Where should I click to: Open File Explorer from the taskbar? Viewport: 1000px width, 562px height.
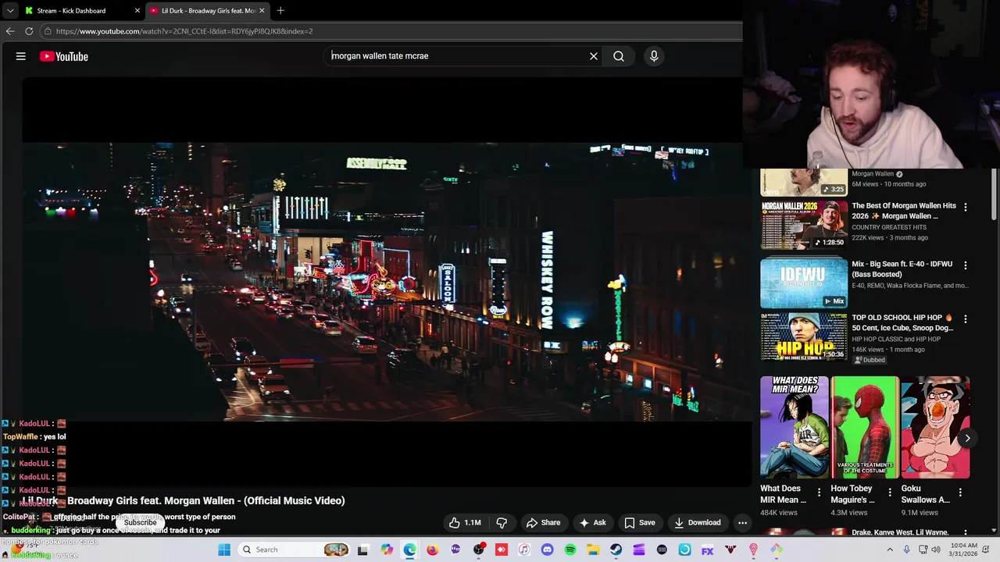[593, 550]
